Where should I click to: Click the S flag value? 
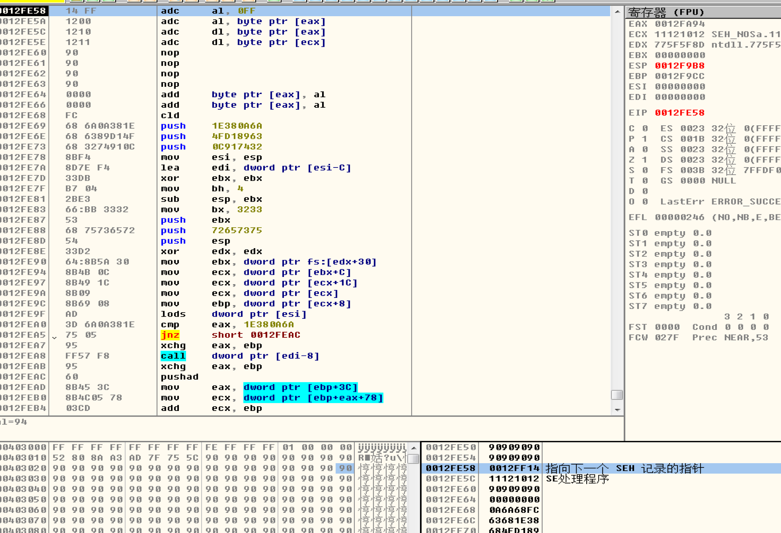tap(645, 170)
